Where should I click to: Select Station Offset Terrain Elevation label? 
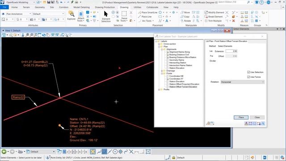tap(183, 87)
